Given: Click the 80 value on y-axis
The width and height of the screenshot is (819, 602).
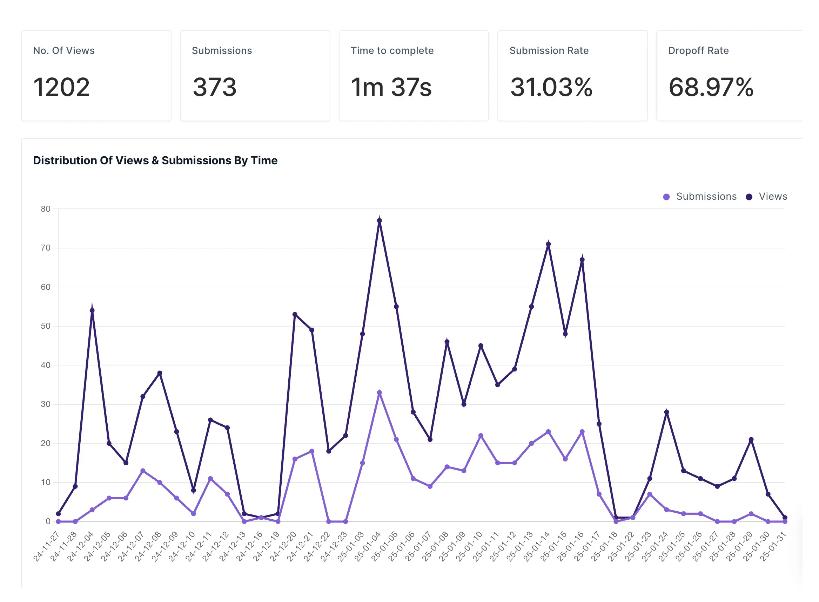Looking at the screenshot, I should pyautogui.click(x=46, y=209).
